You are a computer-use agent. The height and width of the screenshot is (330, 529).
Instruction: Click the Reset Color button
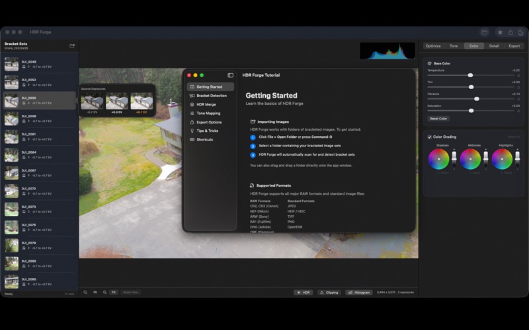[x=438, y=119]
